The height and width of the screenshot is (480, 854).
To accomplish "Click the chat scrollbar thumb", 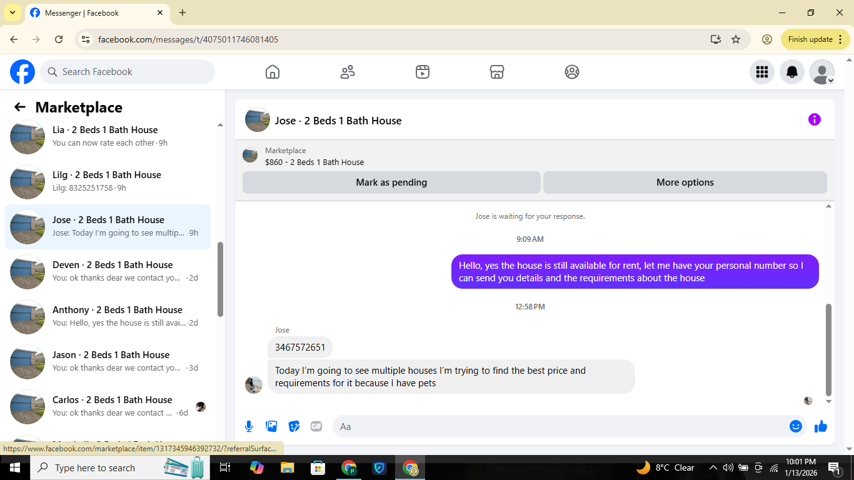I will click(829, 350).
